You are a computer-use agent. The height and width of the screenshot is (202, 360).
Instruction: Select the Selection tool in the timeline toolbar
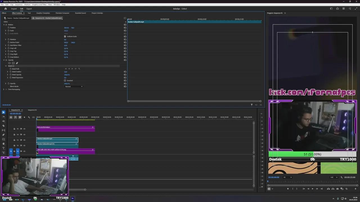[3, 112]
